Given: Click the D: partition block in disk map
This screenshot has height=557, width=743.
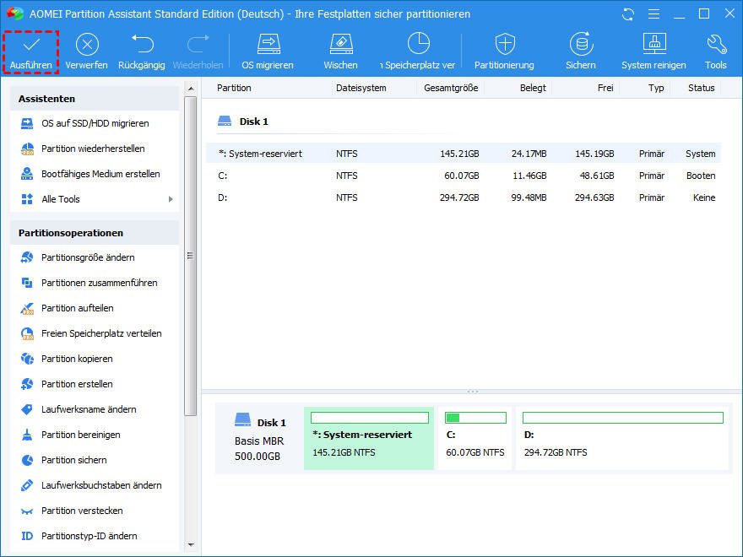Looking at the screenshot, I should [622, 438].
